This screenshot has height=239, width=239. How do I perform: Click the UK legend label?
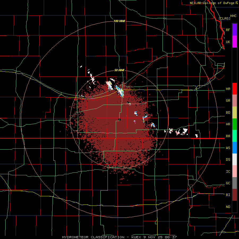point(228,42)
